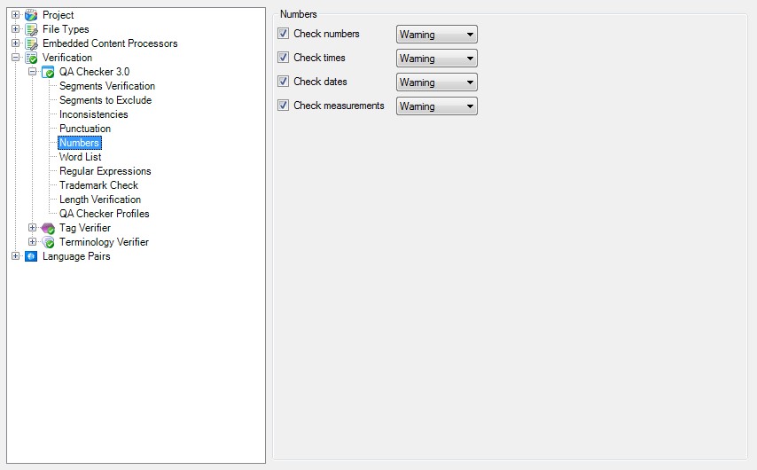
Task: Disable the Check dates checkbox
Action: tap(284, 82)
